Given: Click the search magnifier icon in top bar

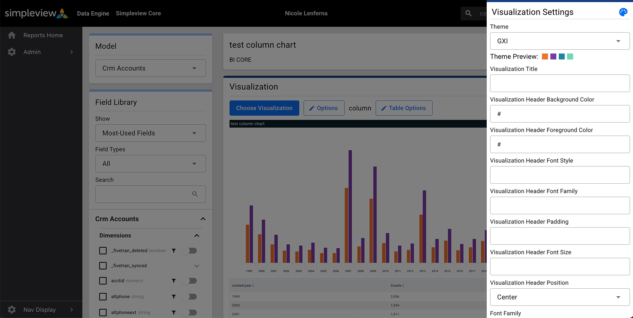Looking at the screenshot, I should [x=469, y=13].
